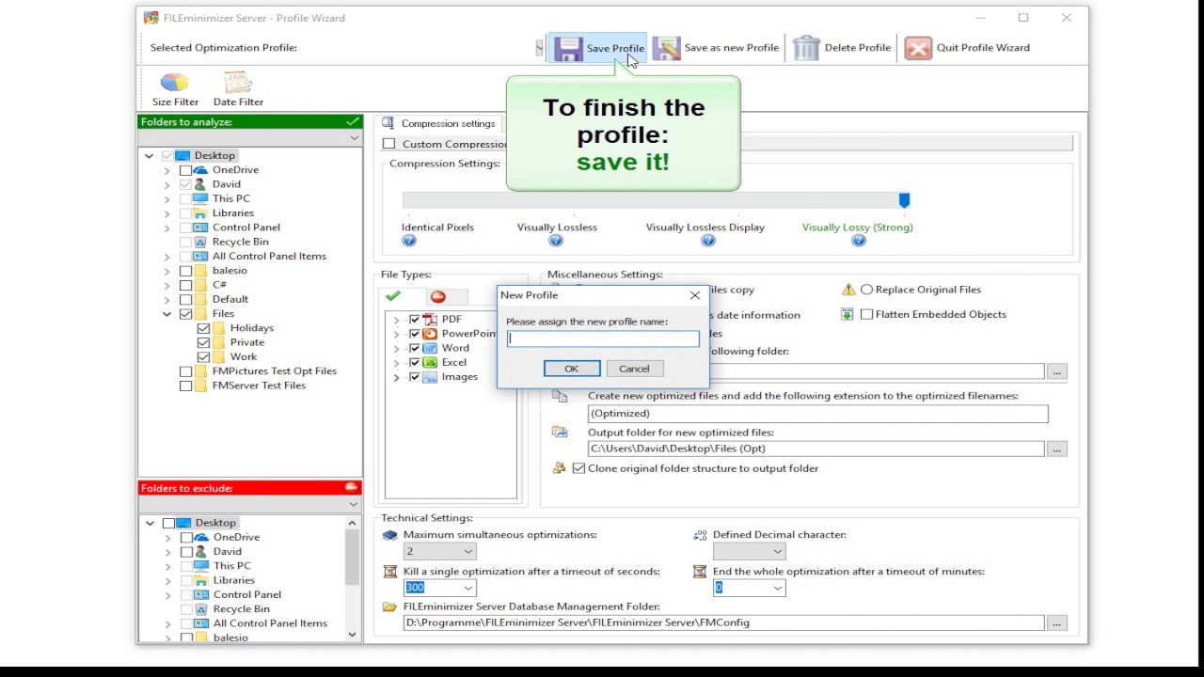
Task: Click the Delete Profile trash icon
Action: click(x=806, y=48)
